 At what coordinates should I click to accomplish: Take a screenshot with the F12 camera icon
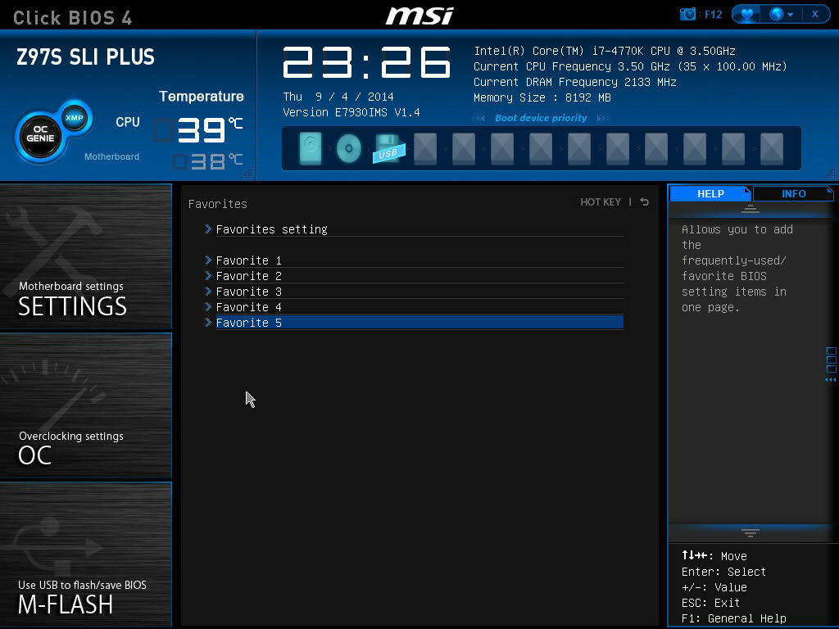click(687, 14)
